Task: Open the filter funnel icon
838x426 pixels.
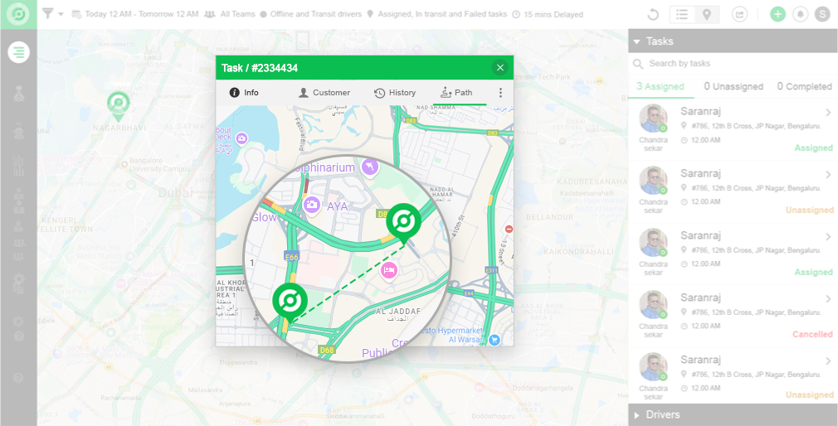Action: [x=47, y=14]
